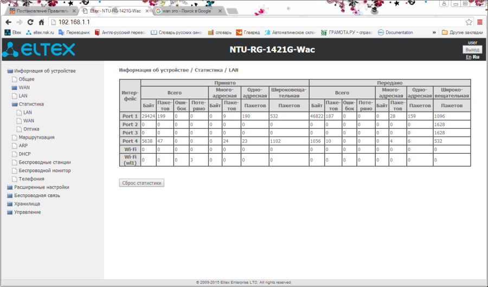Open Словарь русских синонимов bookmark

click(x=176, y=32)
